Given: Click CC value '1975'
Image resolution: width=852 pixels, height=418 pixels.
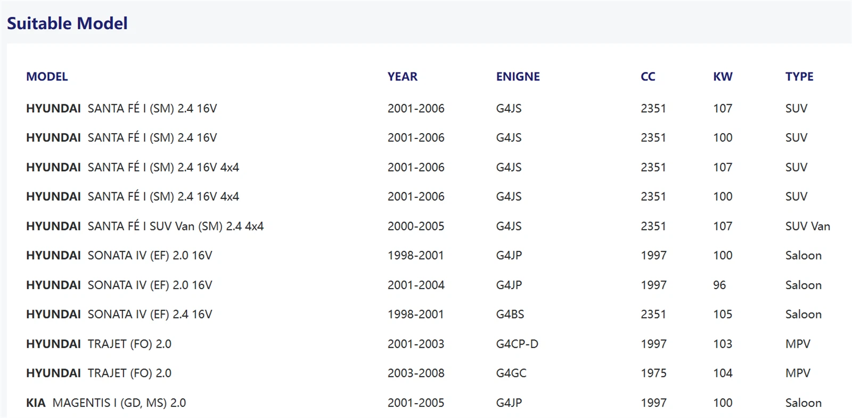Looking at the screenshot, I should click(653, 373).
